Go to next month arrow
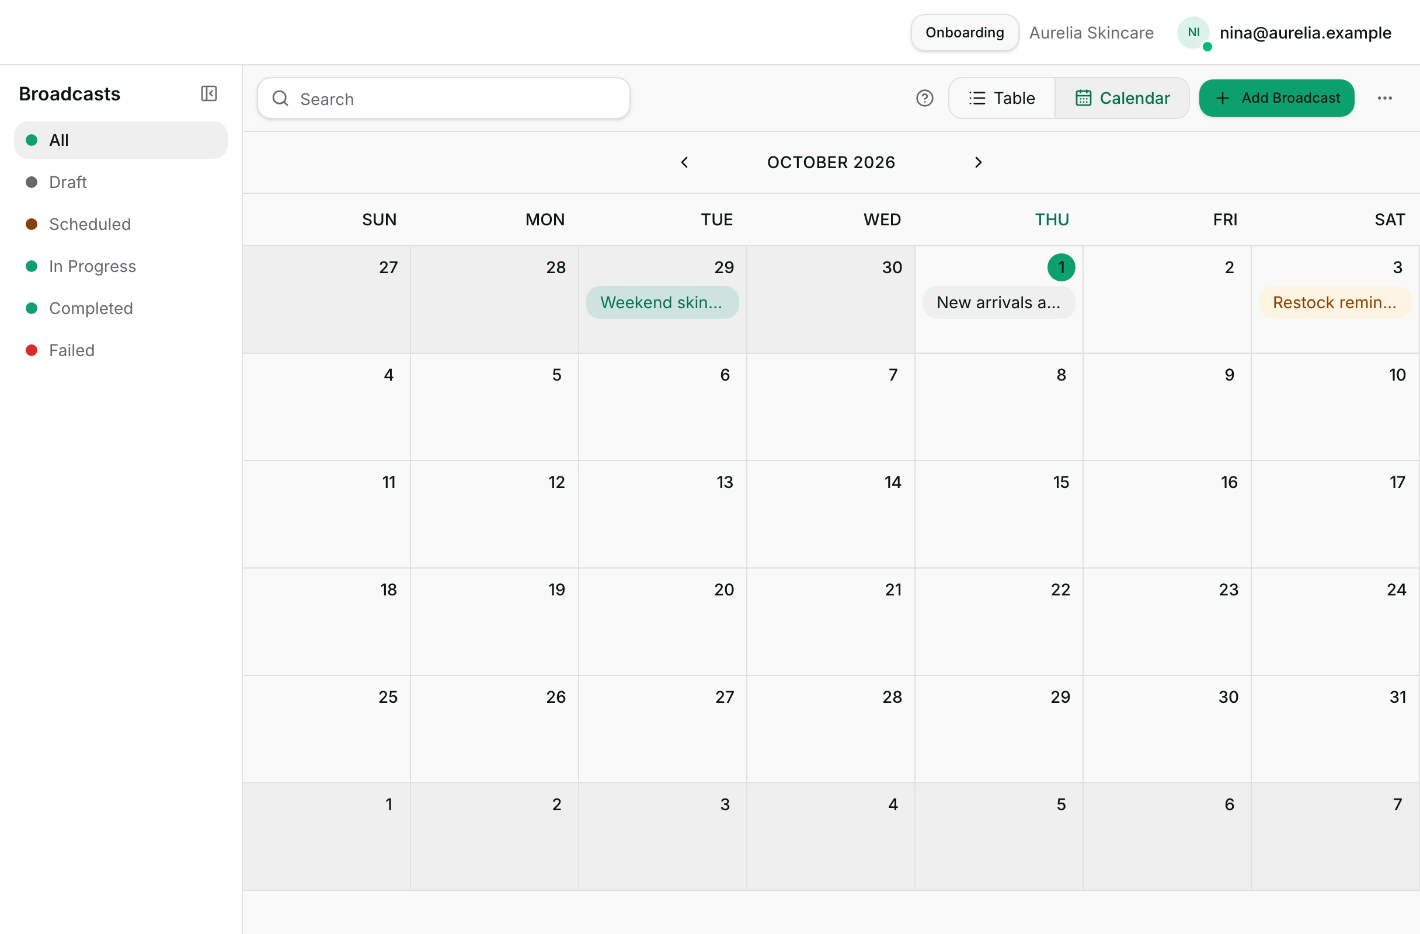This screenshot has width=1420, height=934. [x=978, y=162]
